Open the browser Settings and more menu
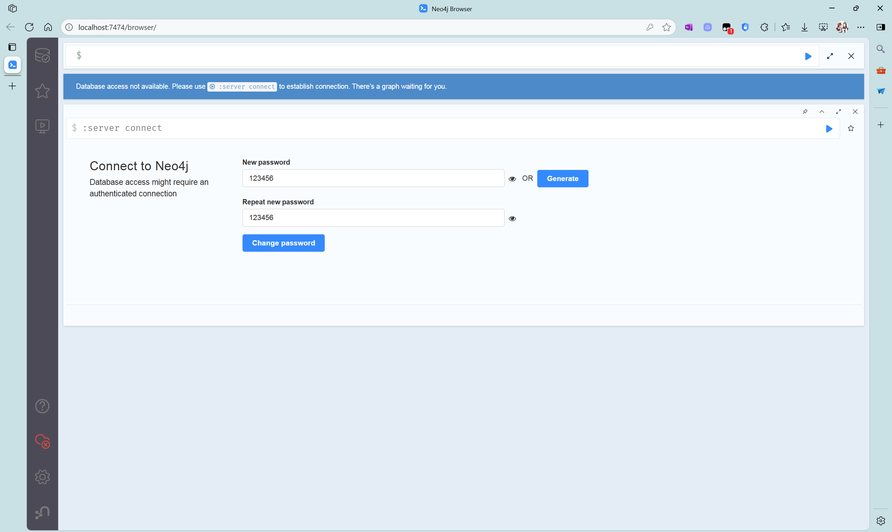 [861, 27]
